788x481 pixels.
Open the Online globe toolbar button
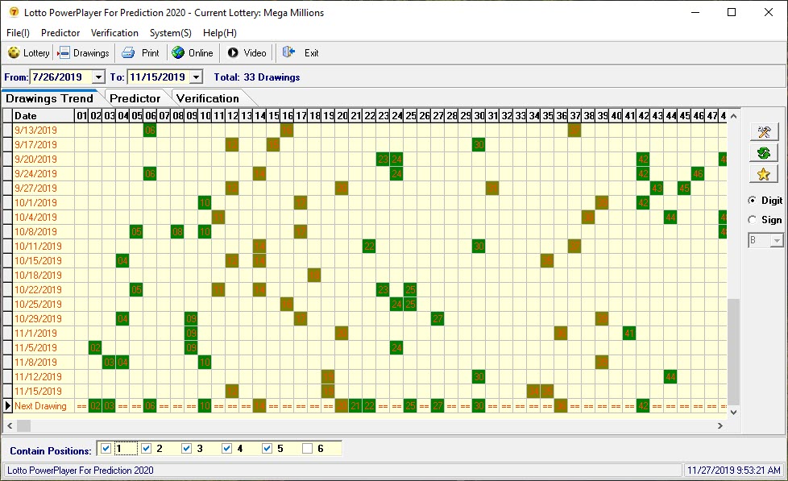(x=193, y=53)
